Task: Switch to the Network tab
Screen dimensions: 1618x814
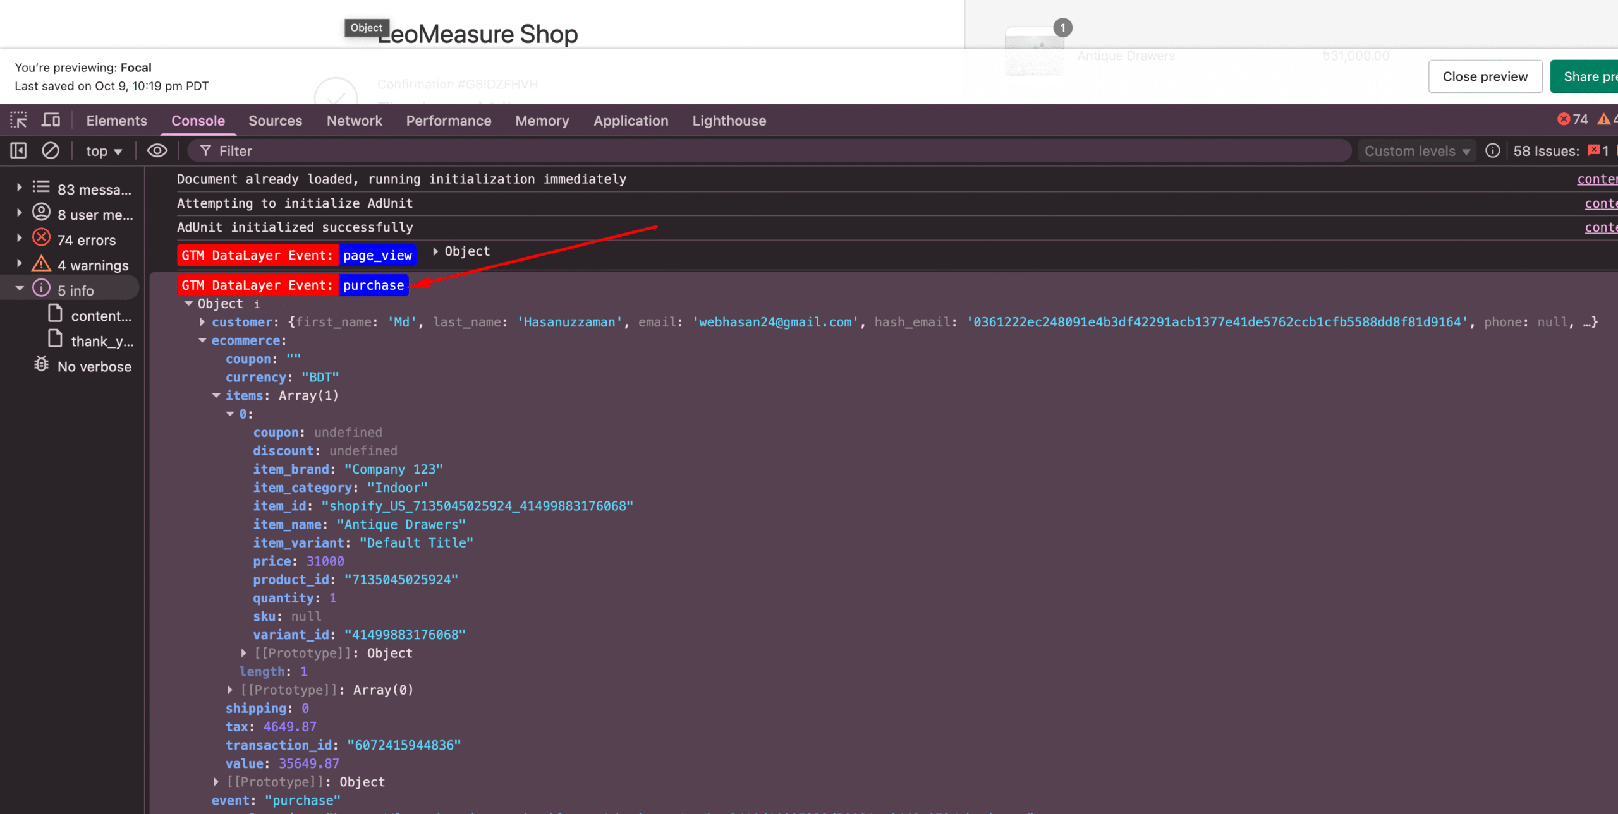Action: (354, 121)
